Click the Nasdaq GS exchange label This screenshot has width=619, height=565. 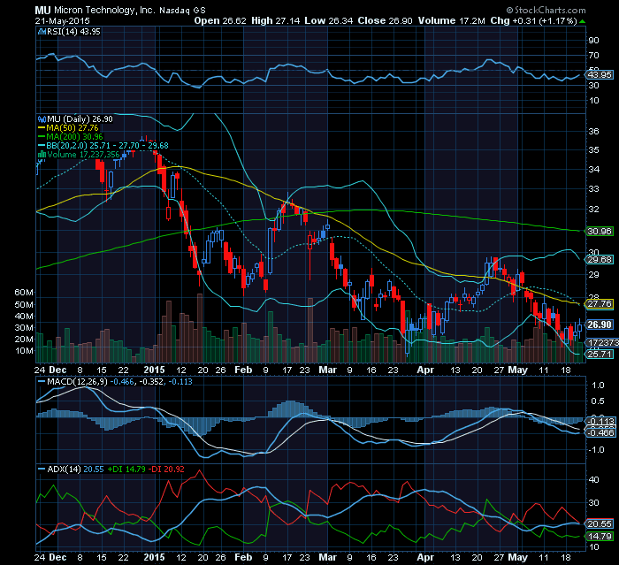(182, 11)
